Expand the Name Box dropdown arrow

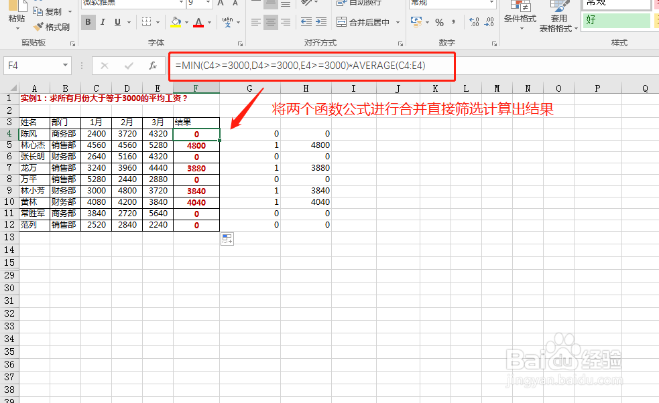pos(65,66)
